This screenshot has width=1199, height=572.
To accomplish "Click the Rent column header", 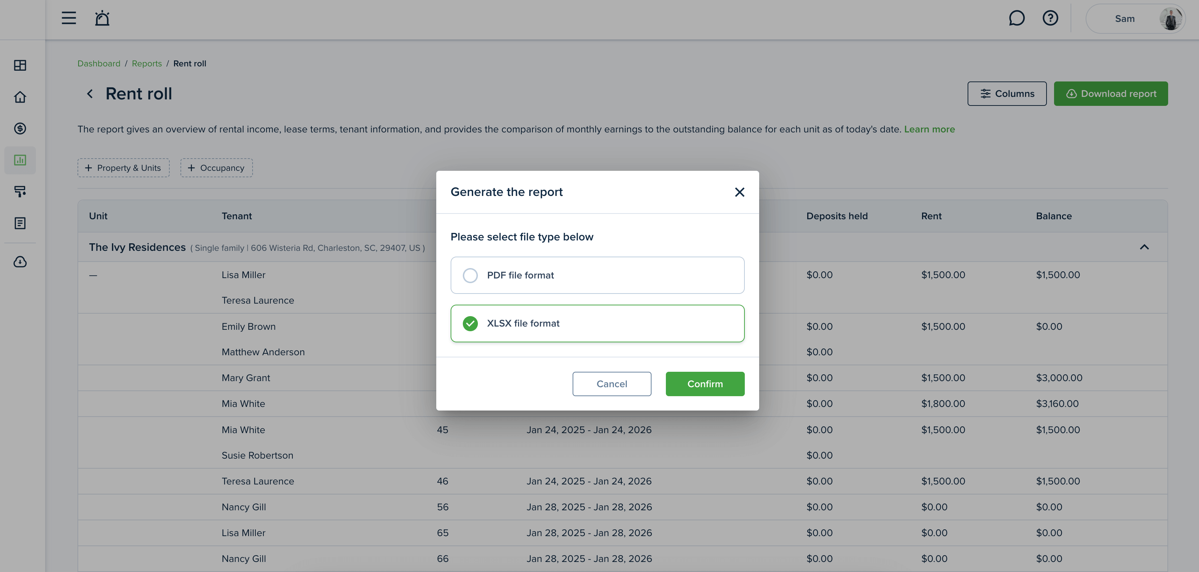I will tap(931, 216).
